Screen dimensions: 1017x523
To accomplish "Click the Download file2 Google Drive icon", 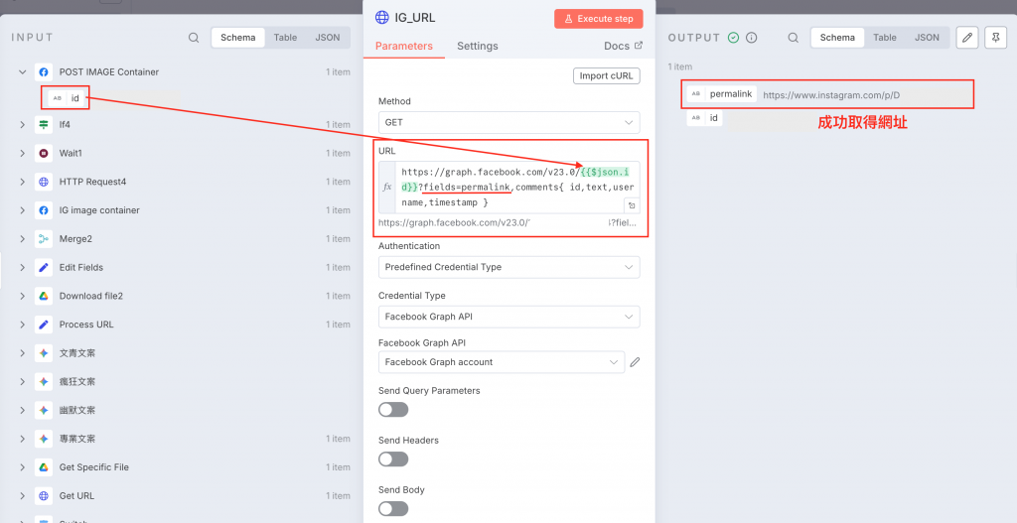I will point(43,296).
